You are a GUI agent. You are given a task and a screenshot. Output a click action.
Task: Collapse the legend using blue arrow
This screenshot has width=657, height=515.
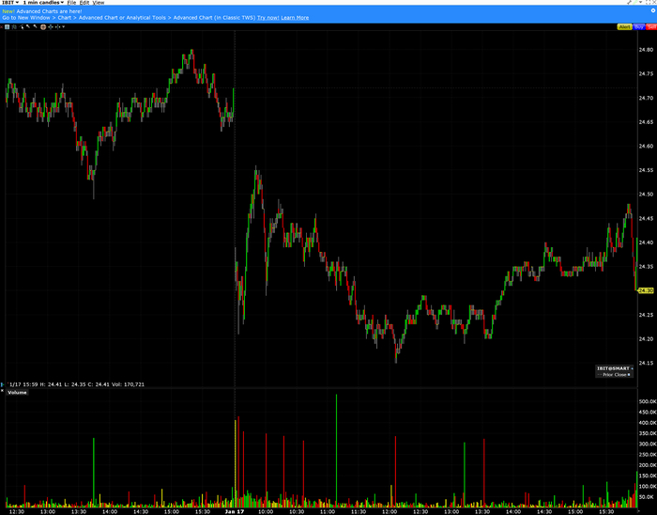632,368
